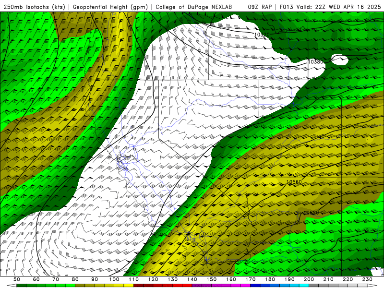Image resolution: width=384 pixels, height=288 pixels.
Task: Click the 90 kts legend value
Action: [x=95, y=279]
